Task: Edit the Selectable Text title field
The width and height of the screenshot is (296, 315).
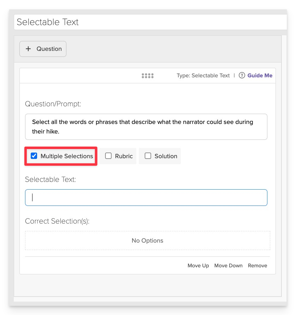Action: pos(150,22)
